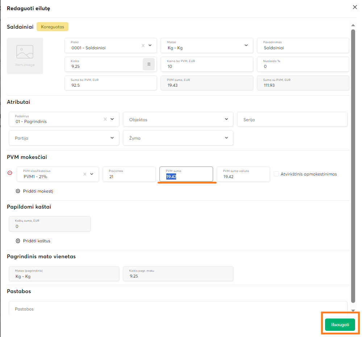Click plus icon beside Pridėti mokestį
Screen dimensions: 362x337
pos(18,191)
